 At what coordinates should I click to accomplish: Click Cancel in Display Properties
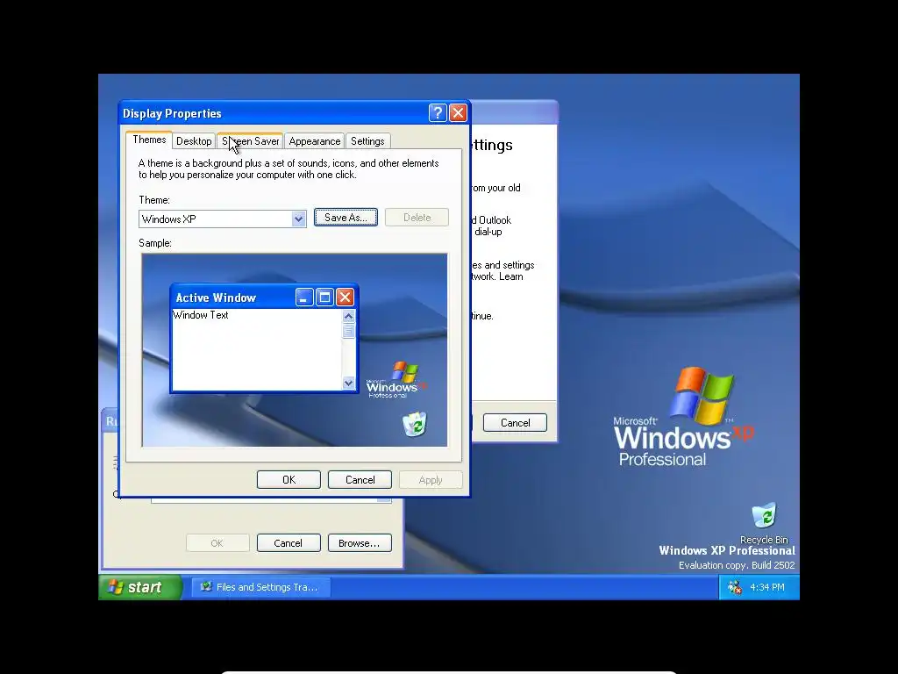[x=360, y=480]
